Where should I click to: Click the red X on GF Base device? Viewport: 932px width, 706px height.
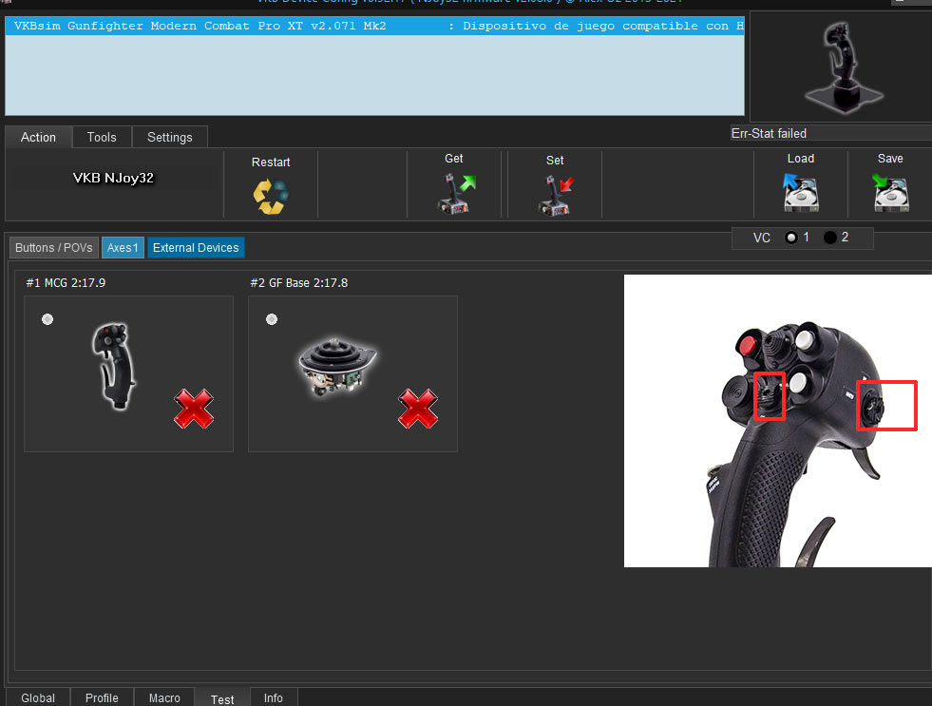418,409
